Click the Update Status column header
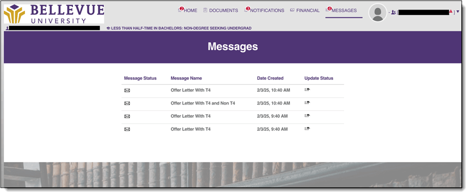The image size is (470, 196). [x=318, y=78]
